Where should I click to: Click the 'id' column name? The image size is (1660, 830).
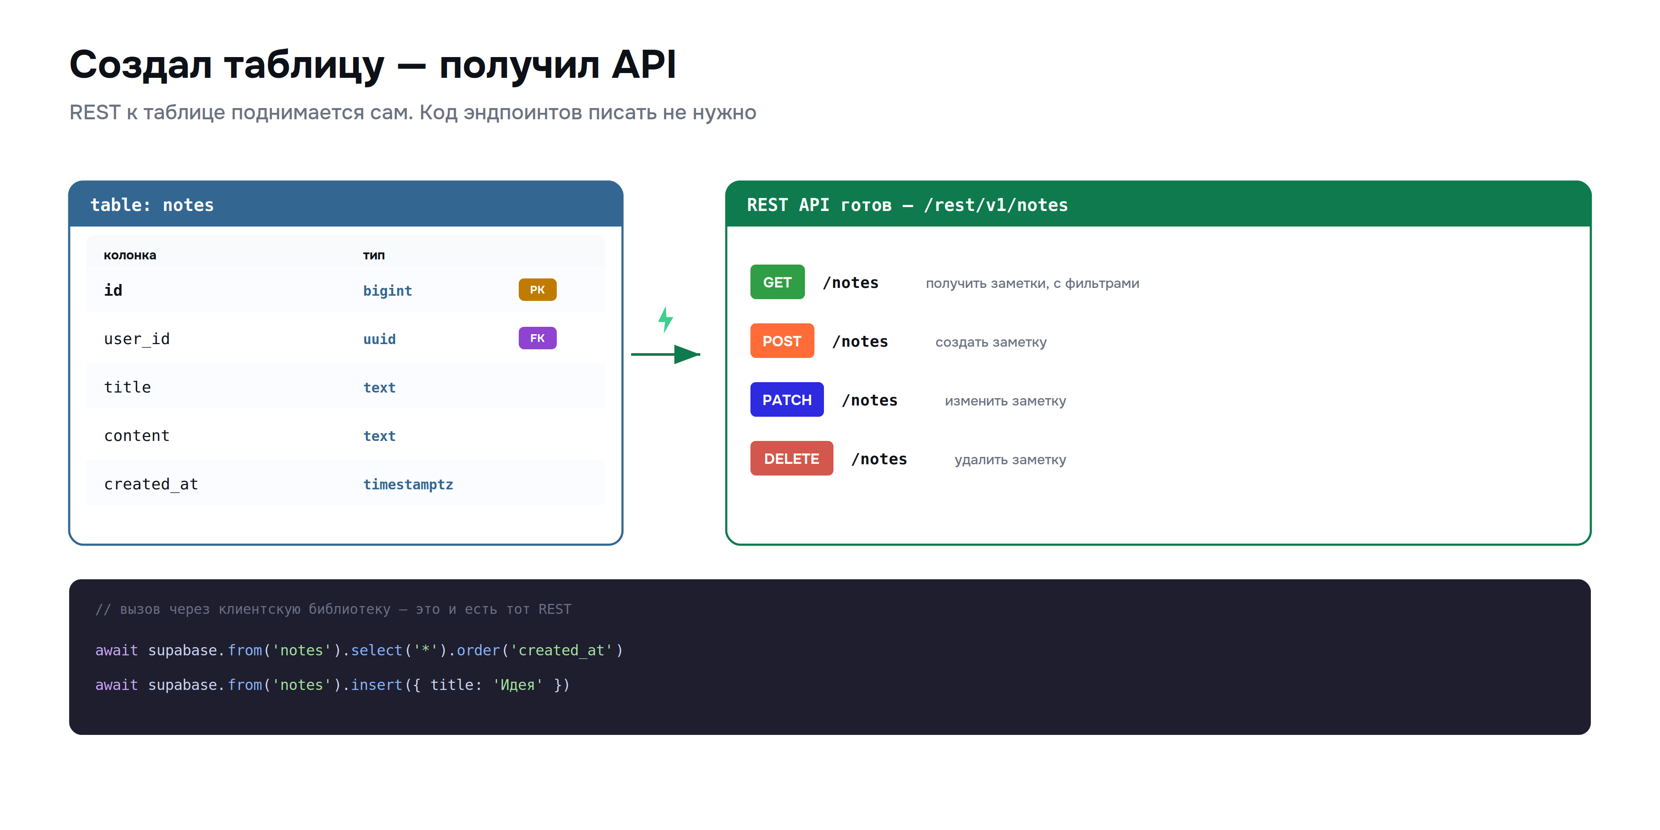click(113, 290)
